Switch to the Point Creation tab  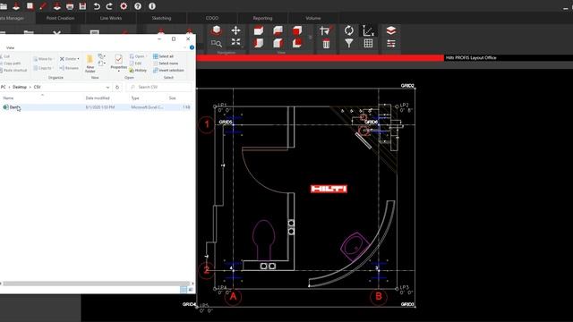point(60,18)
